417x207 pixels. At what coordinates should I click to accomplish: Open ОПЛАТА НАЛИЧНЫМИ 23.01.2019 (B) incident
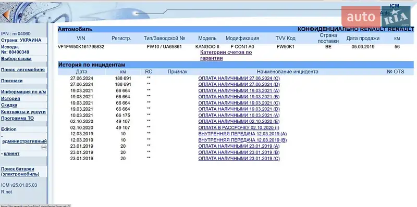pyautogui.click(x=239, y=152)
